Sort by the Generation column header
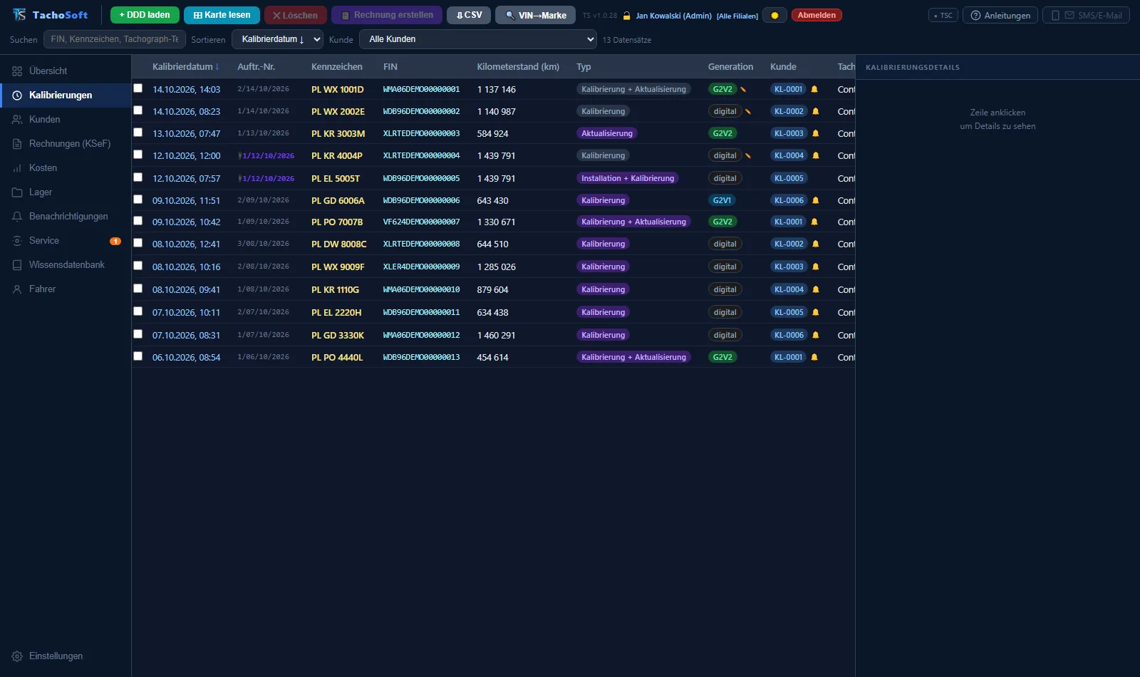Viewport: 1140px width, 677px height. click(x=730, y=66)
